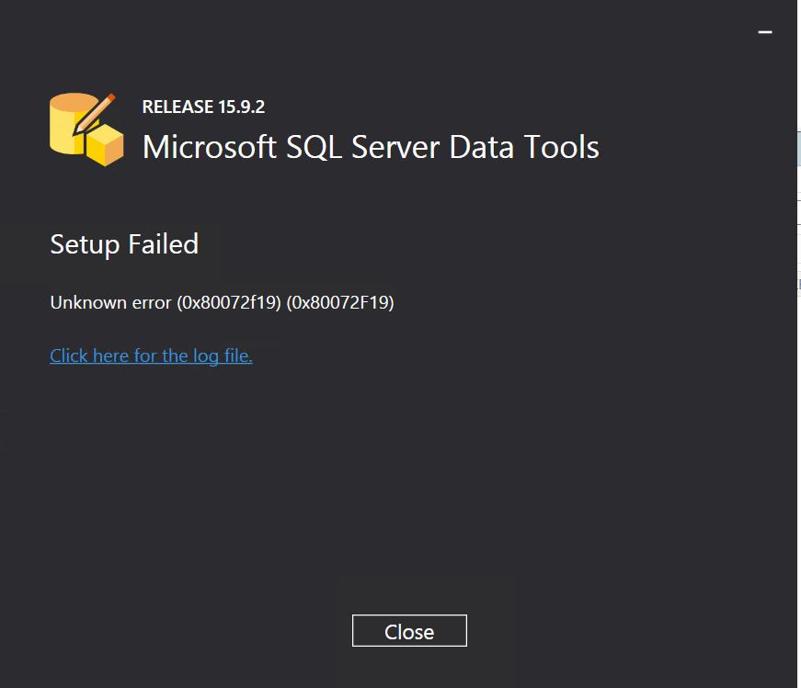Click the word Setup in the heading
Viewport: 801px width, 688px height.
point(86,244)
